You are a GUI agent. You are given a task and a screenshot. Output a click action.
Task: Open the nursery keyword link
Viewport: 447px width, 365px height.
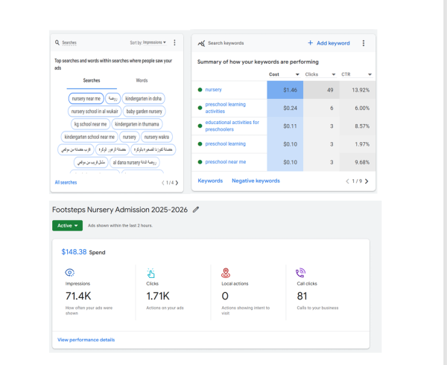pyautogui.click(x=213, y=90)
